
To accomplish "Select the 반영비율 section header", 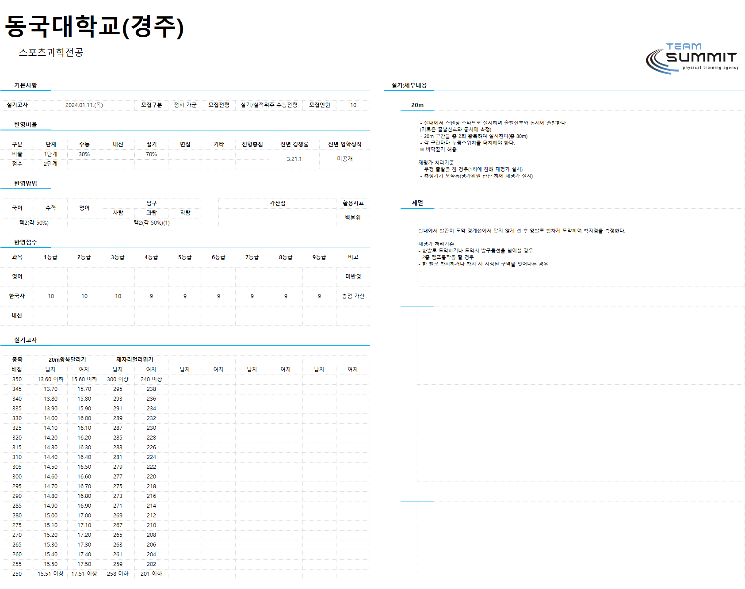I will click(26, 125).
